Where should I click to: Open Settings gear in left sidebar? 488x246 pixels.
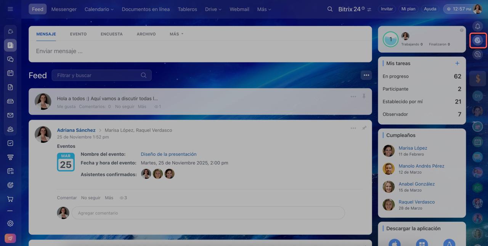point(10,224)
